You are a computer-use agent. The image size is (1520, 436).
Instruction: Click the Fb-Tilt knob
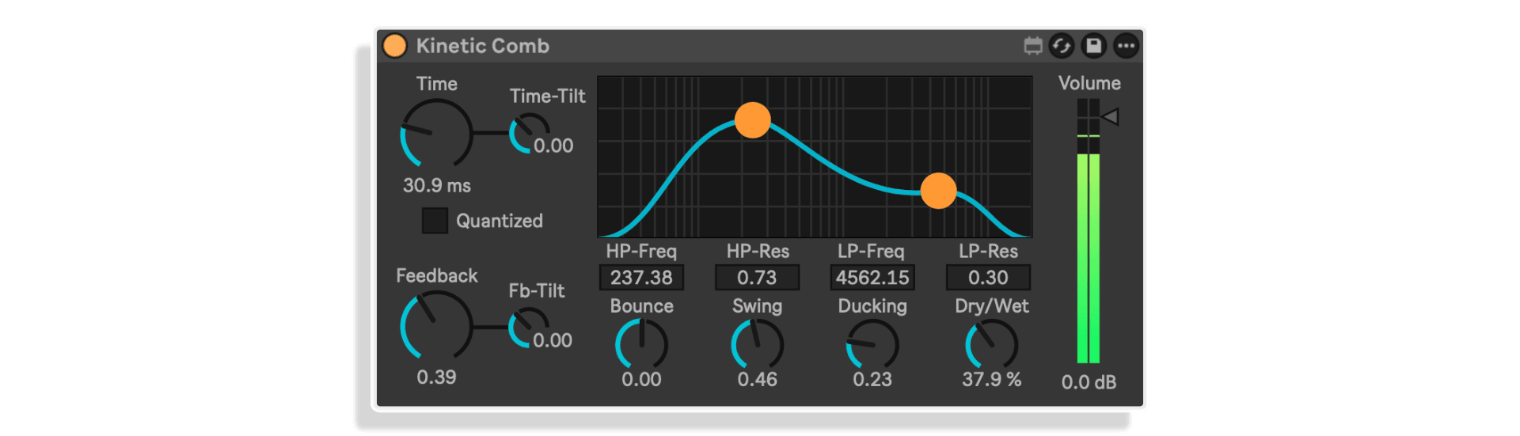tap(528, 328)
